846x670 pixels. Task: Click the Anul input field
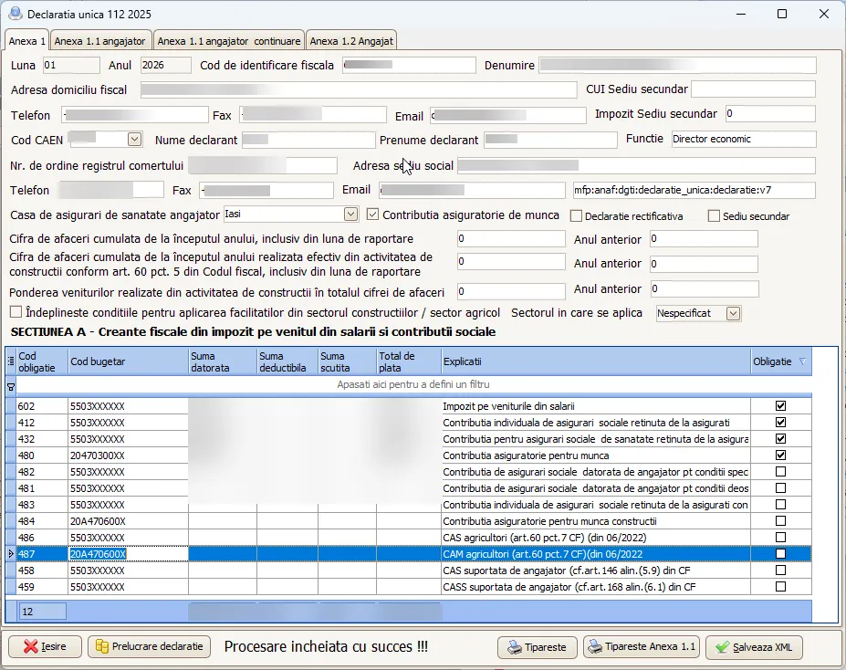165,66
